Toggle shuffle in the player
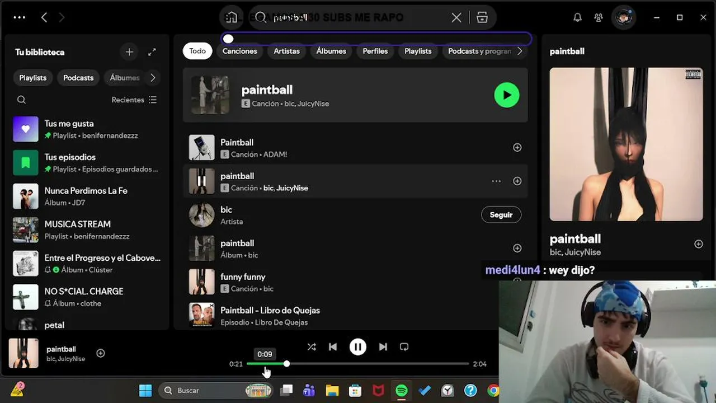Viewport: 716px width, 403px height. (x=312, y=347)
